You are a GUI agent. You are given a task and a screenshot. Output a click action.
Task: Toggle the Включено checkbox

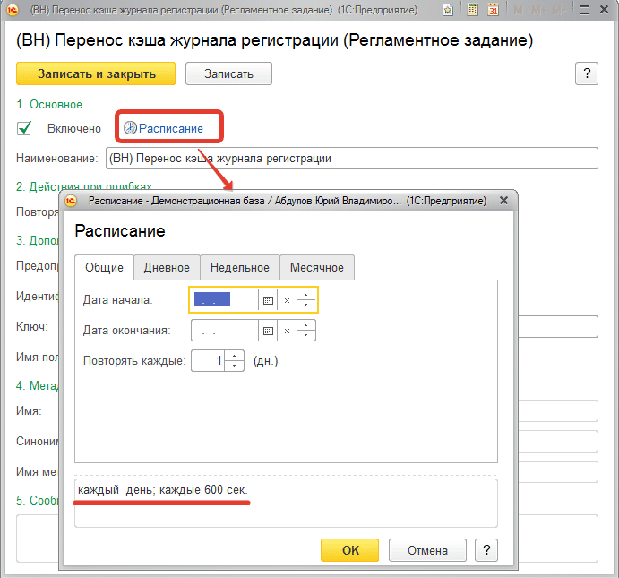pos(24,128)
